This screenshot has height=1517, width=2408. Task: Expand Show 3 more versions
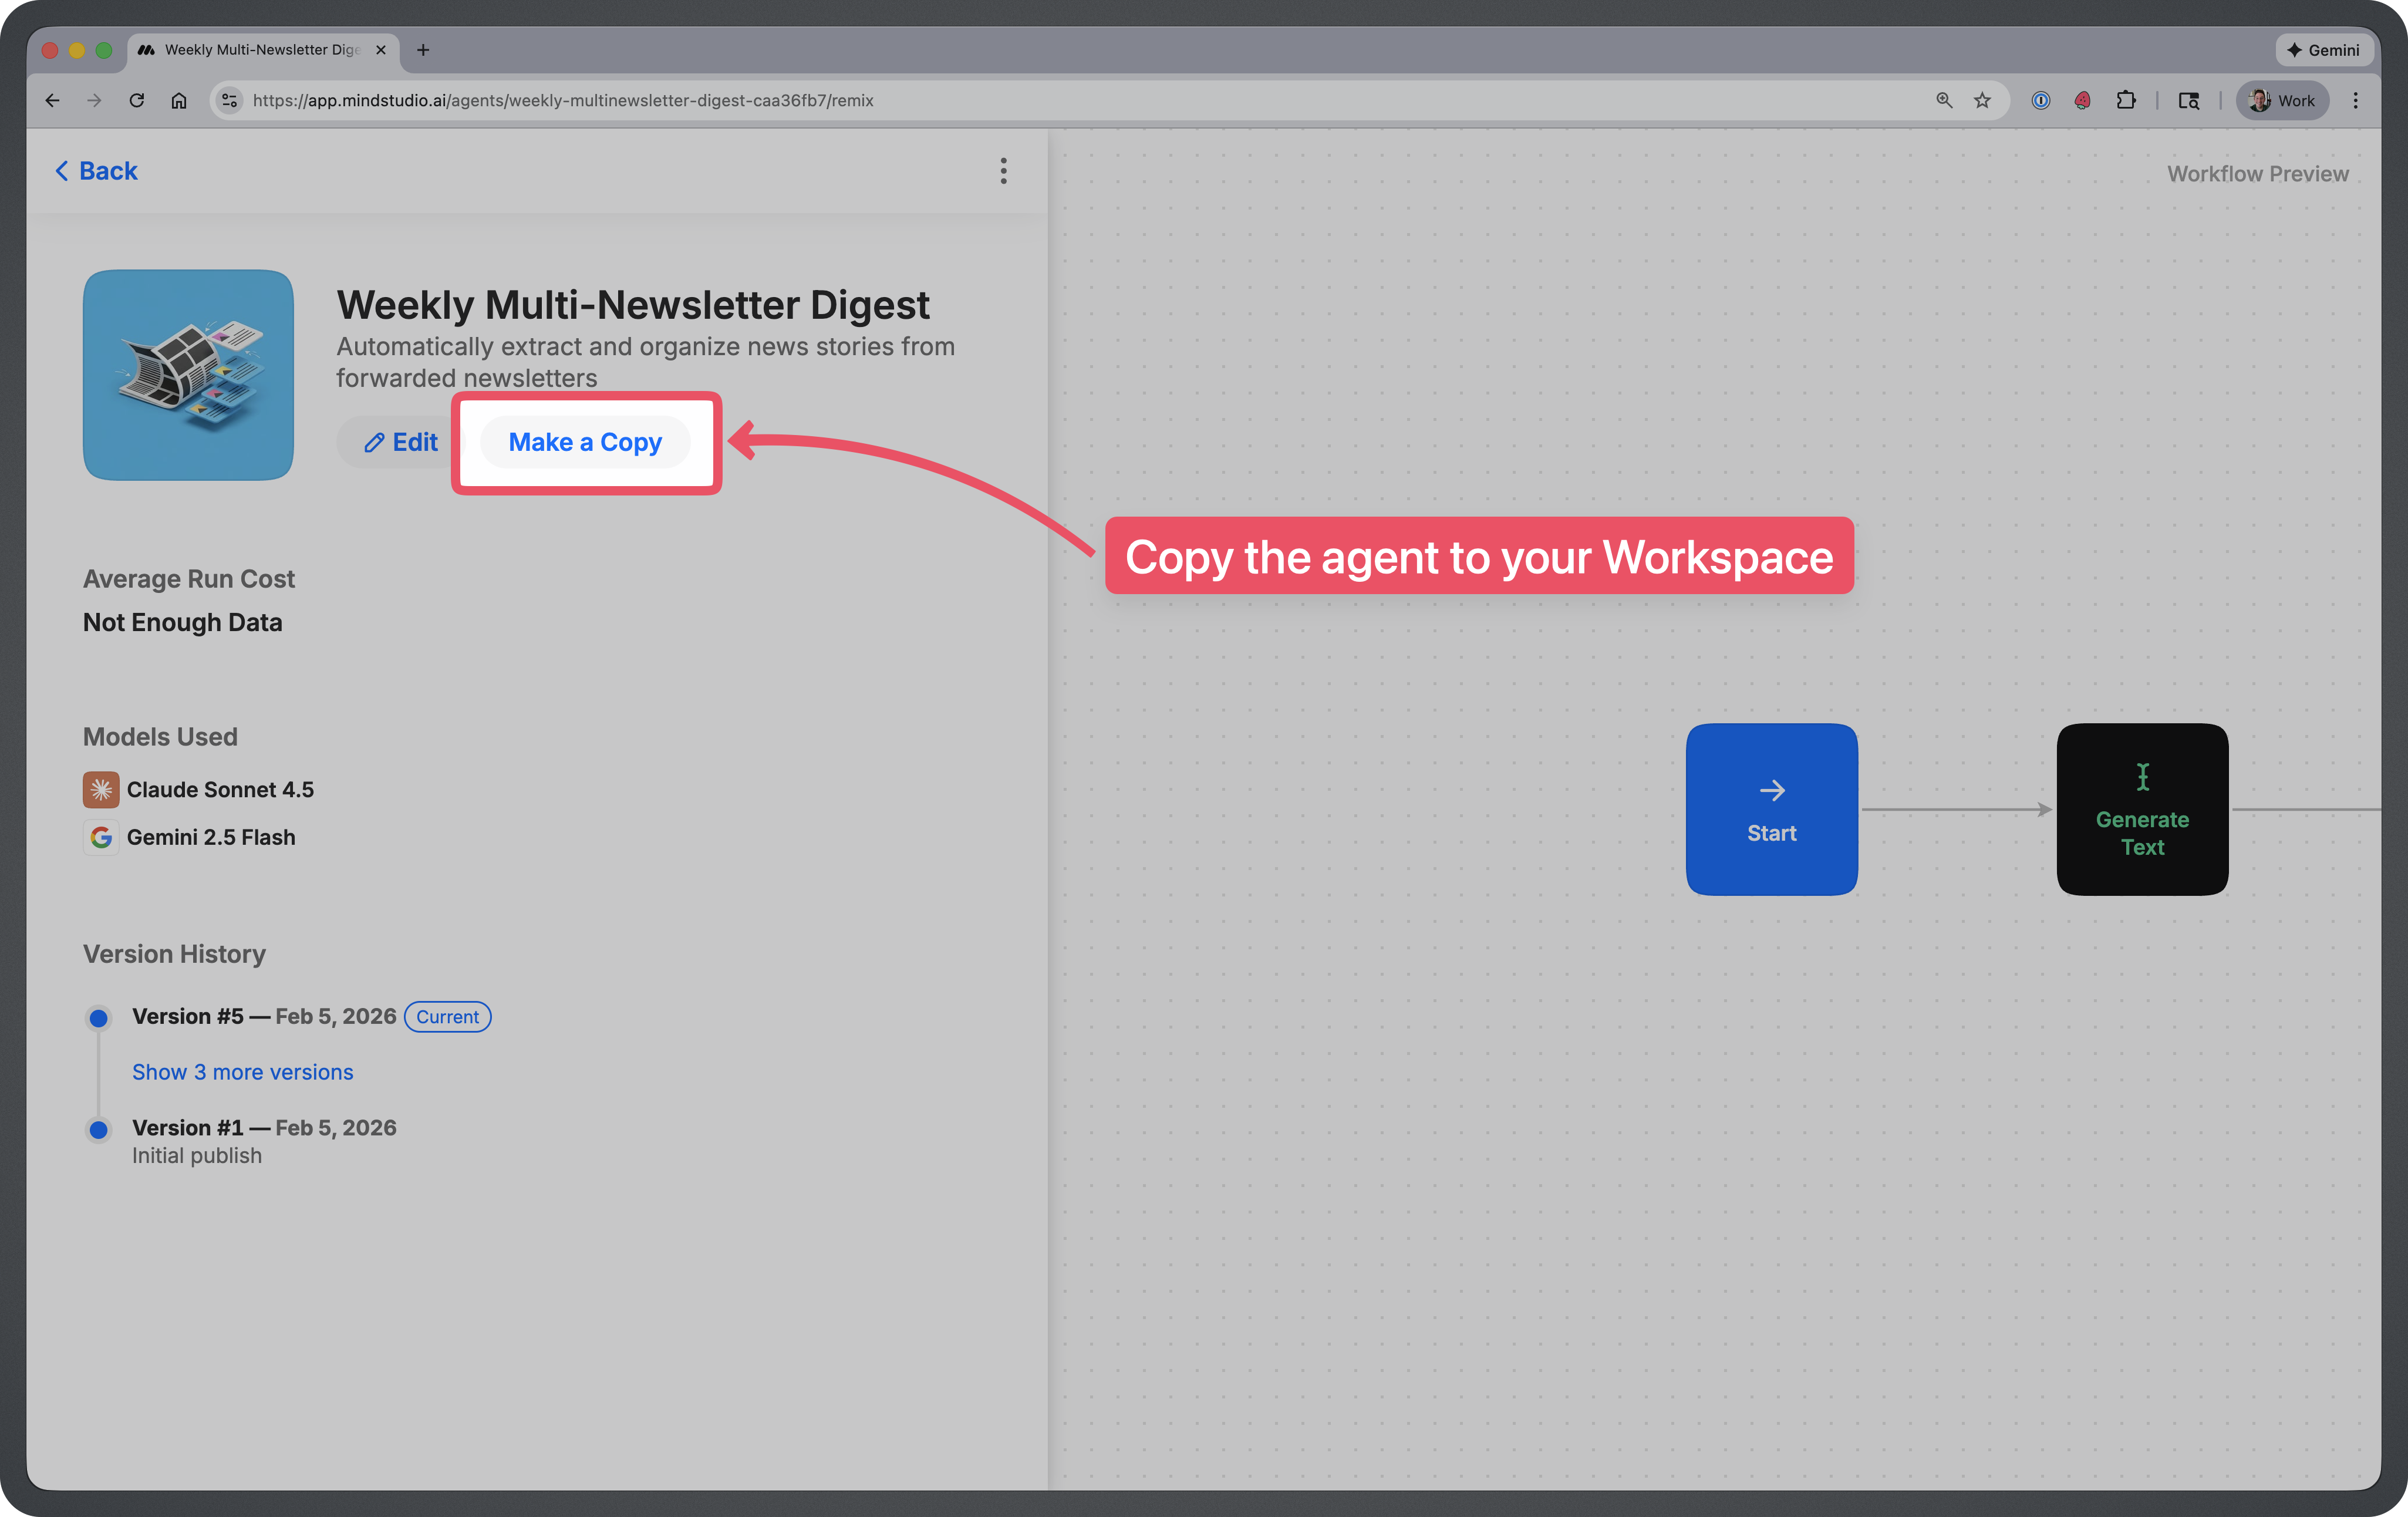[x=242, y=1072]
